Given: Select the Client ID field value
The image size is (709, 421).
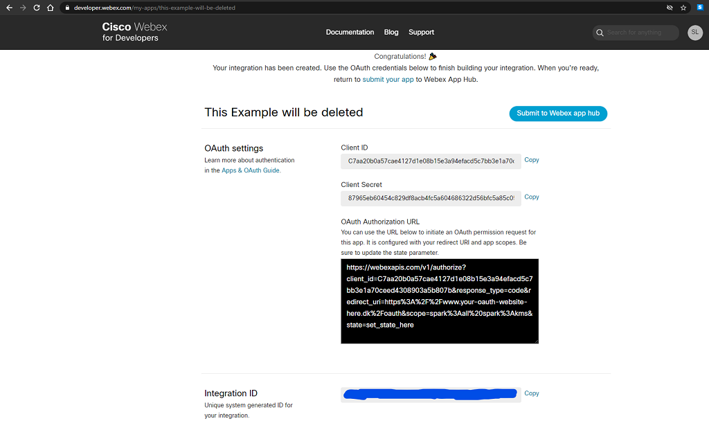Looking at the screenshot, I should pyautogui.click(x=431, y=161).
